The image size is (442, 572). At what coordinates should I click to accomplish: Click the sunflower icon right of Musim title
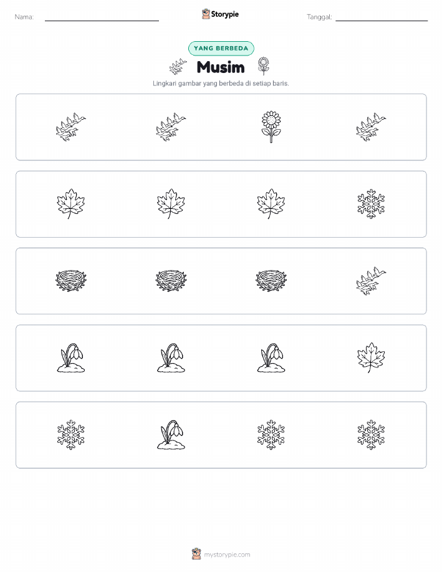pyautogui.click(x=263, y=66)
